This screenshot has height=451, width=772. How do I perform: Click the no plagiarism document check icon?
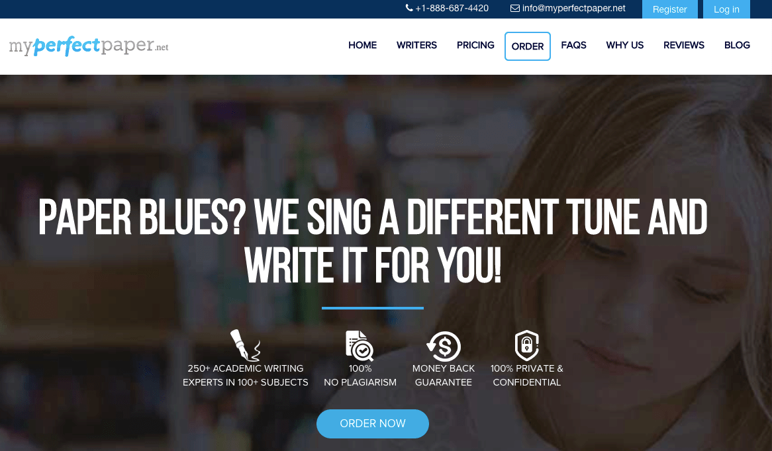[360, 346]
